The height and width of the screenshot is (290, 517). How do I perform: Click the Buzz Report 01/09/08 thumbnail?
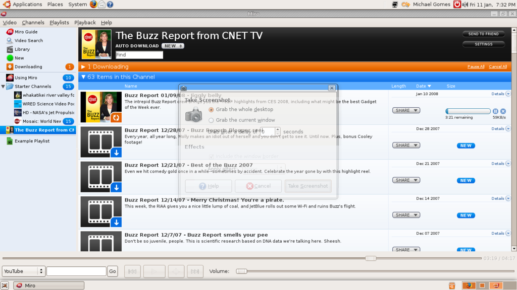coord(101,107)
